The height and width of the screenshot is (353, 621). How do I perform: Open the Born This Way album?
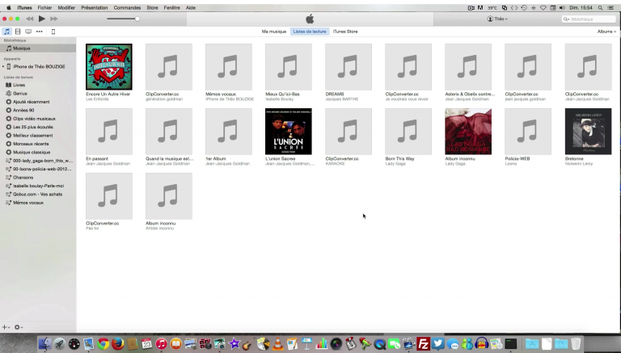pos(408,132)
